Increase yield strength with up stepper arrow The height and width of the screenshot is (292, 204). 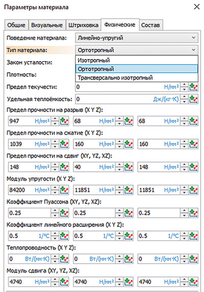point(184,85)
